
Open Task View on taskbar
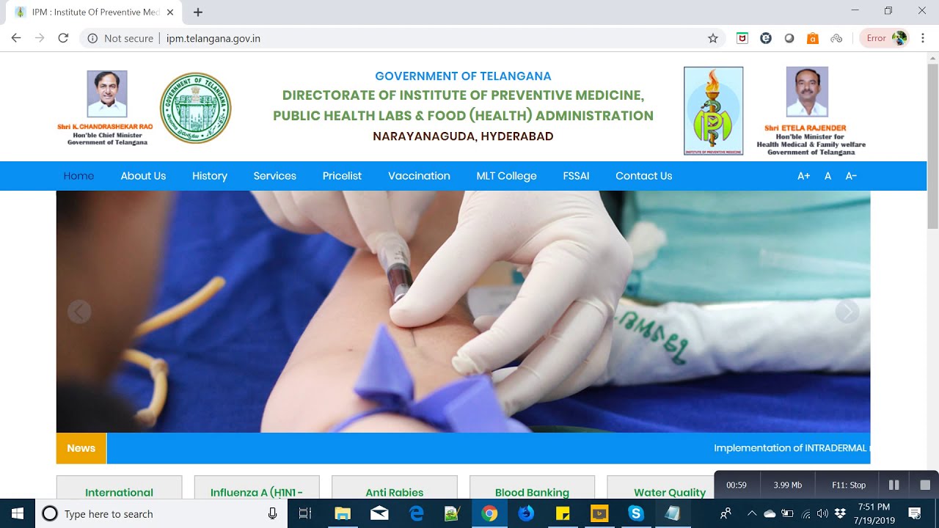click(305, 513)
